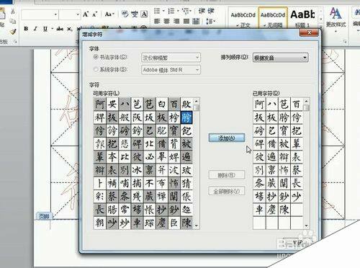Open the ribbon font name dropdown
This screenshot has width=360, height=268.
coord(55,14)
